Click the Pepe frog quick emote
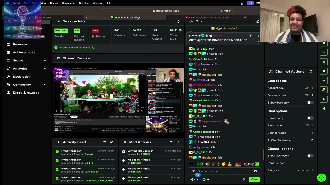 point(199,164)
